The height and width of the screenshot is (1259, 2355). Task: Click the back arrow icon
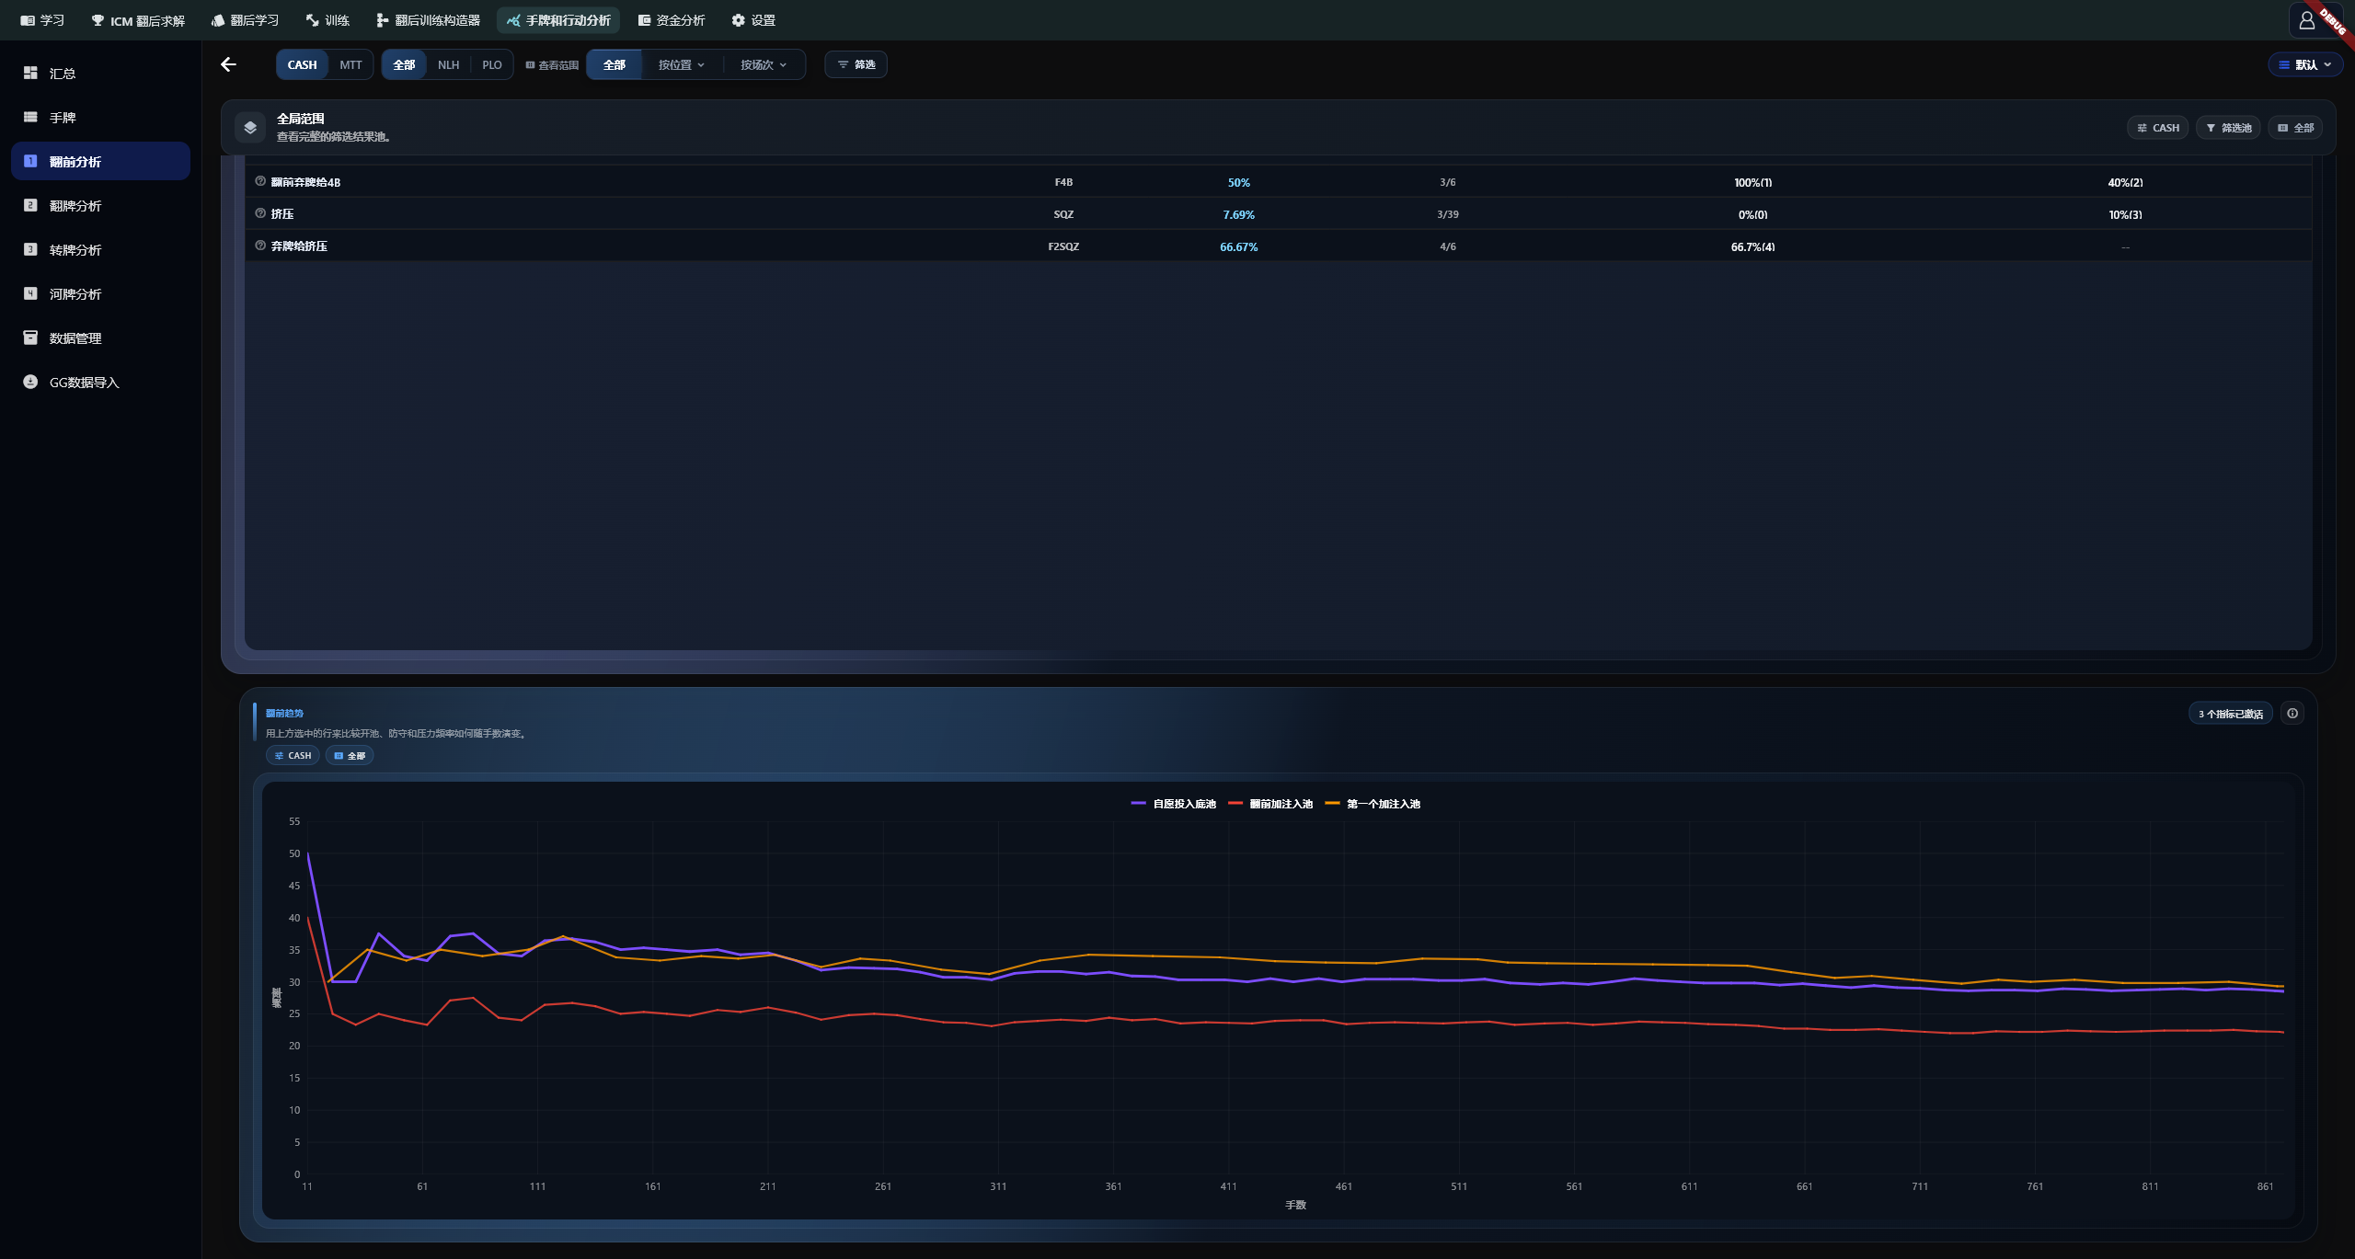coord(228,64)
